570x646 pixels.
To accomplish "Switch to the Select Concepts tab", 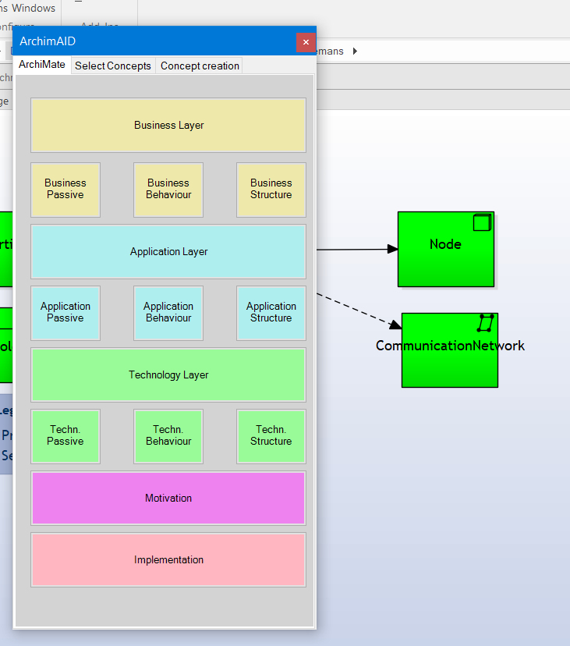I will click(x=113, y=66).
